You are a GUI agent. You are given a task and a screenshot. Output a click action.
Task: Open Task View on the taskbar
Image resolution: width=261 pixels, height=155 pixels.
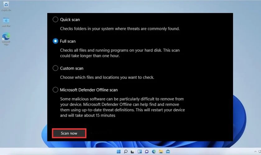pyautogui.click(x=132, y=152)
